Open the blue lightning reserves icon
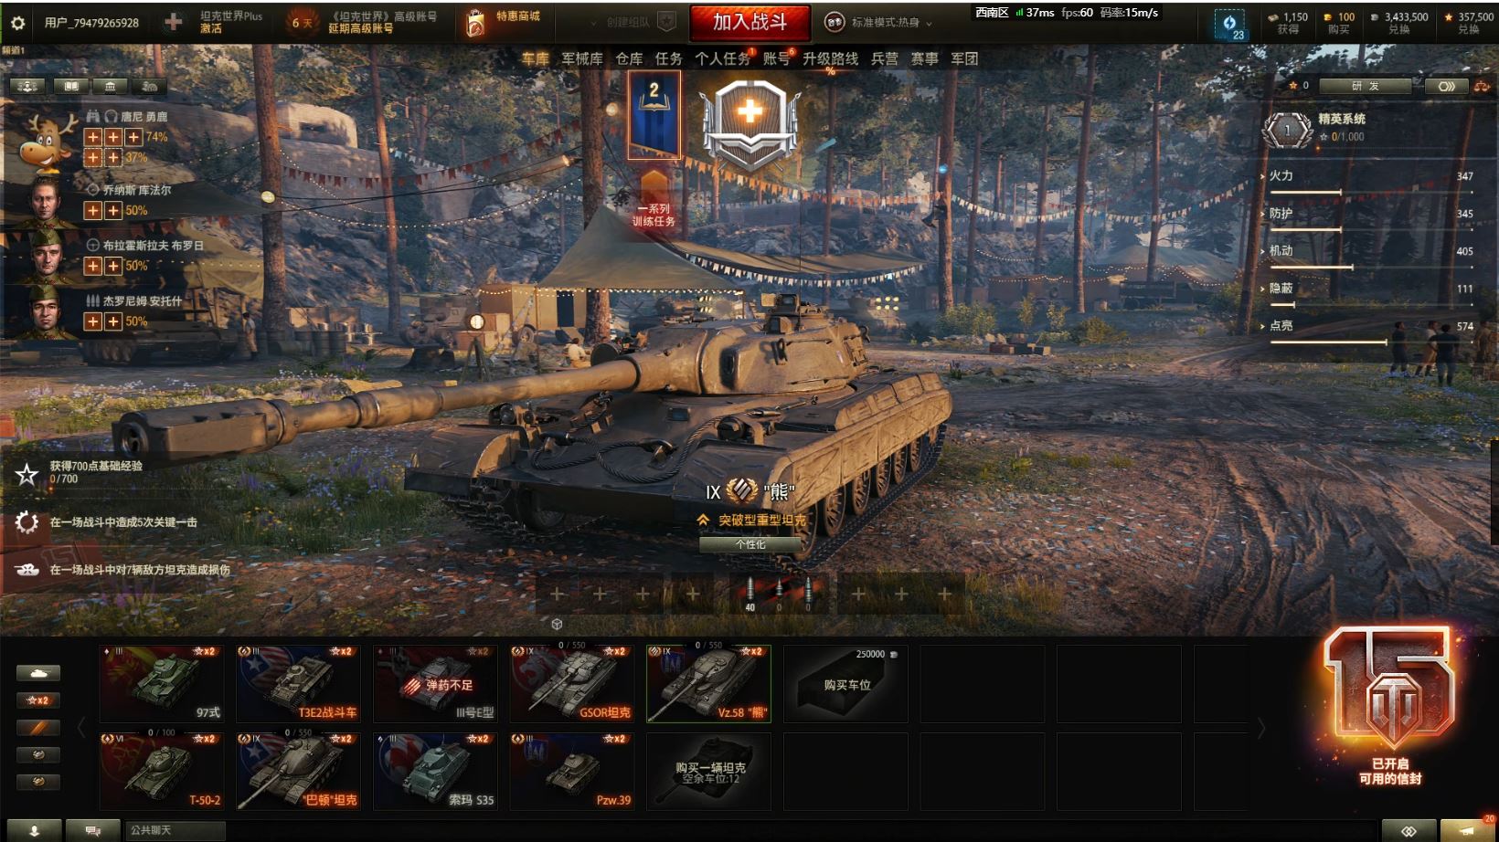The width and height of the screenshot is (1499, 842). 1229,25
